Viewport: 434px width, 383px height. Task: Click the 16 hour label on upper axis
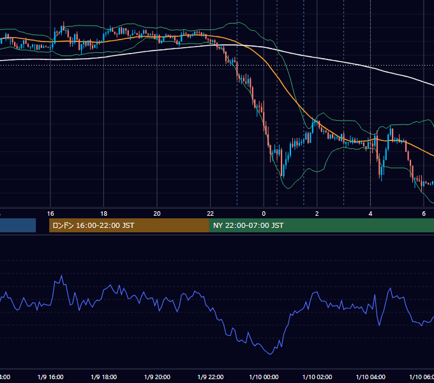click(50, 213)
